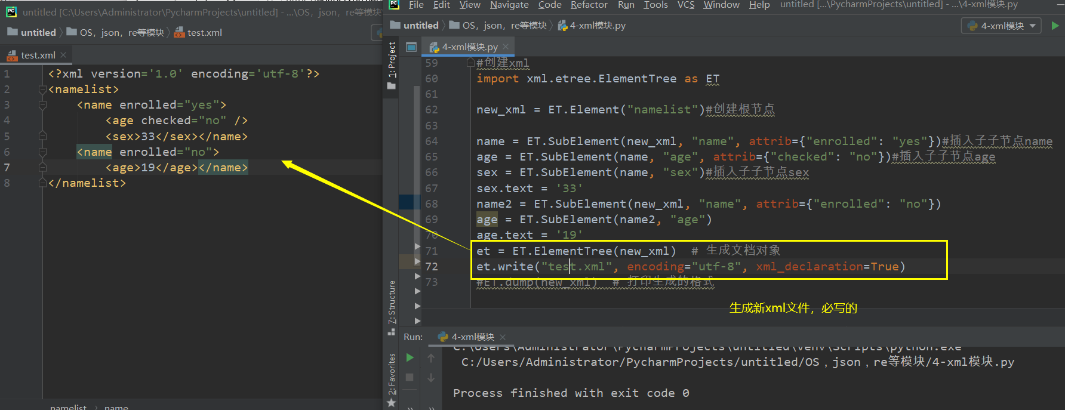Viewport: 1065px width, 410px height.
Task: Close the 4-xml模块.py editor tab
Action: [506, 47]
